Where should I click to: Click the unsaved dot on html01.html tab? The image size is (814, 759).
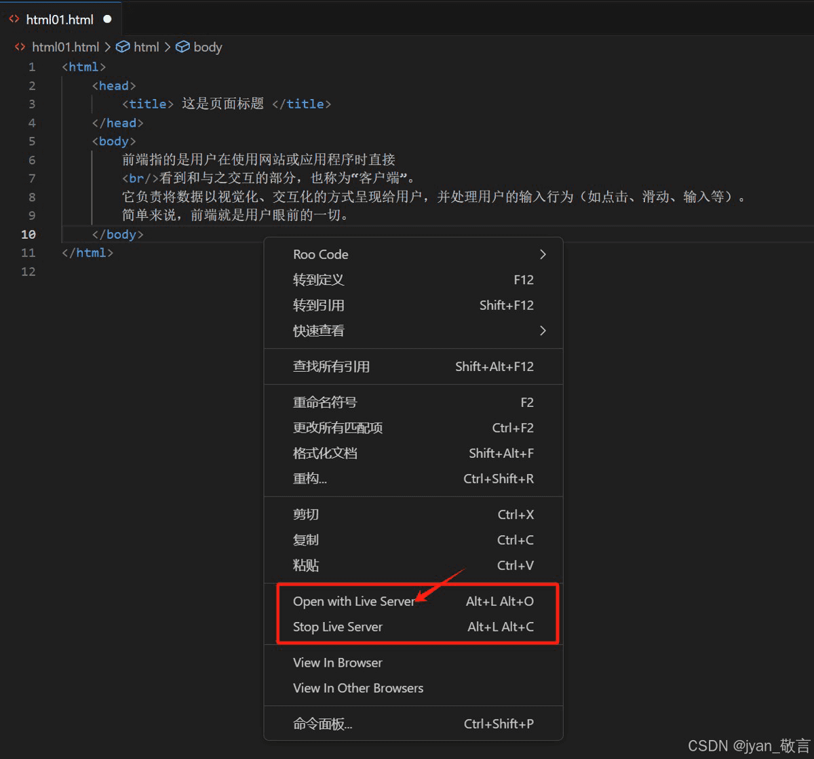pyautogui.click(x=107, y=19)
